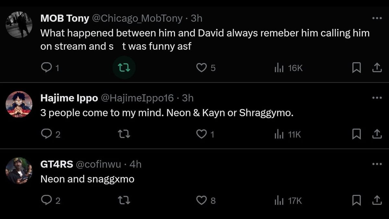
Task: Click Hajime Ippo's profile picture
Action: 19,104
